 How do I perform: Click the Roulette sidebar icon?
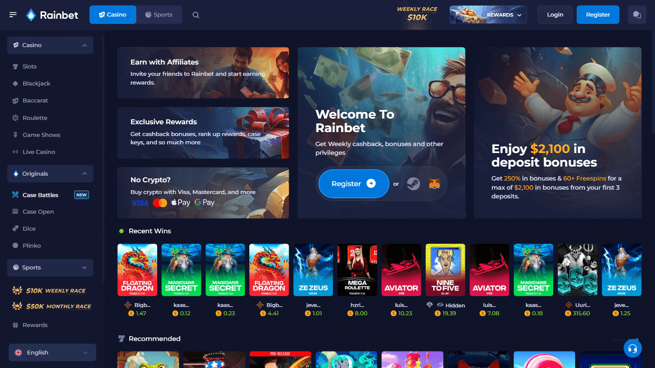point(16,118)
